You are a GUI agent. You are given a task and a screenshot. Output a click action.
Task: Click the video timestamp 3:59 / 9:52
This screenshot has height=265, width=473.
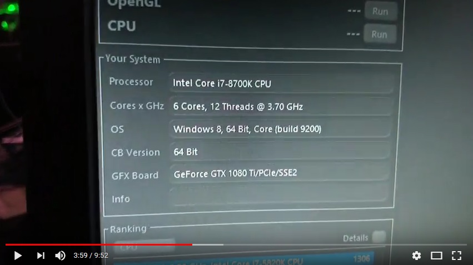click(91, 256)
